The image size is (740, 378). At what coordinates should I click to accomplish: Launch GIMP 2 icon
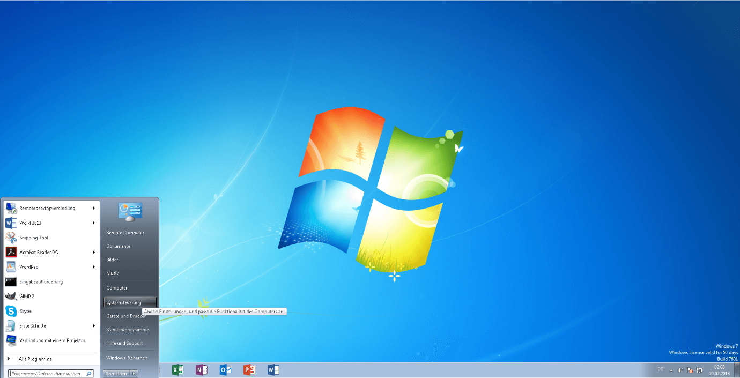point(11,297)
